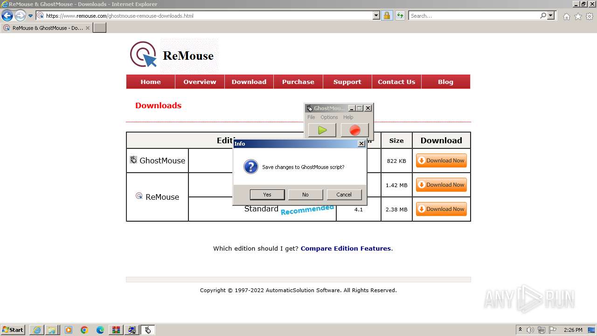Click the GhostMouse play button
Image resolution: width=597 pixels, height=336 pixels.
tap(322, 130)
